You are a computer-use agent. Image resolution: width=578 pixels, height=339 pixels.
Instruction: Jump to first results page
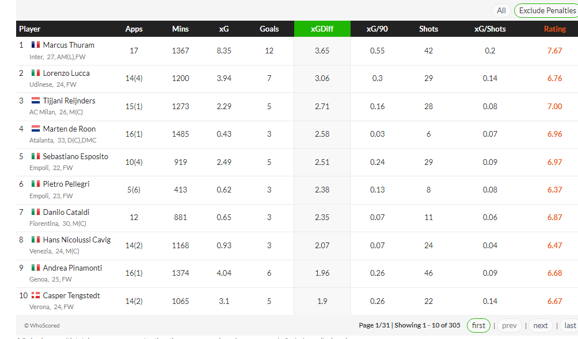tap(478, 325)
